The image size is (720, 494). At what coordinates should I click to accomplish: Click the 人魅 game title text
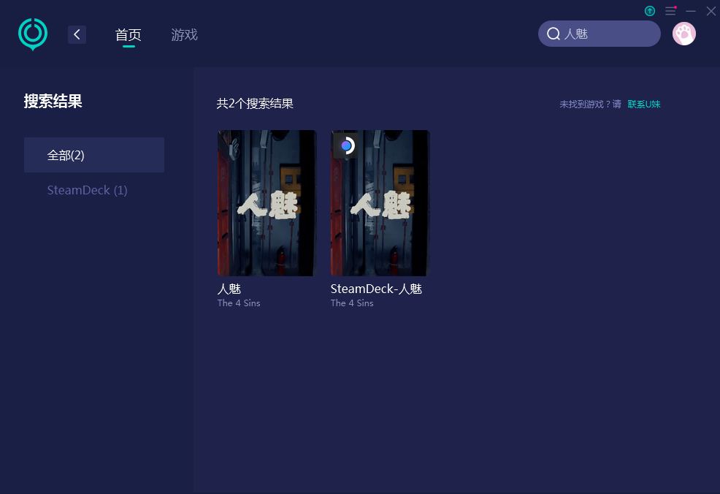click(229, 289)
